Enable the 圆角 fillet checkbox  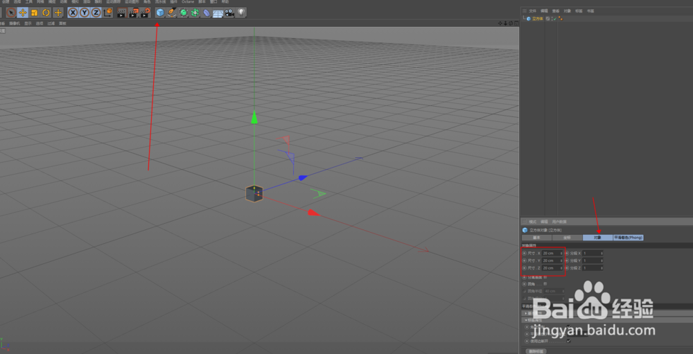click(545, 284)
